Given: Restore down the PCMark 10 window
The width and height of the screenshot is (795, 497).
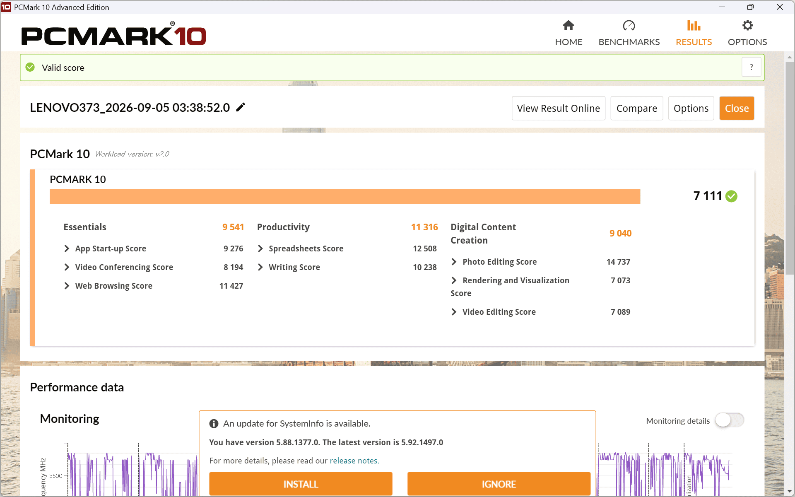Looking at the screenshot, I should coord(750,7).
